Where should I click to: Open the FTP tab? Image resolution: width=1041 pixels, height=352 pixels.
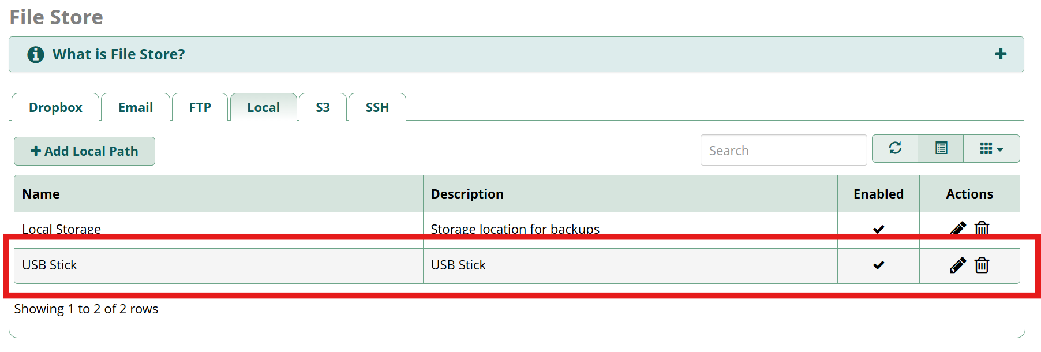tap(200, 108)
